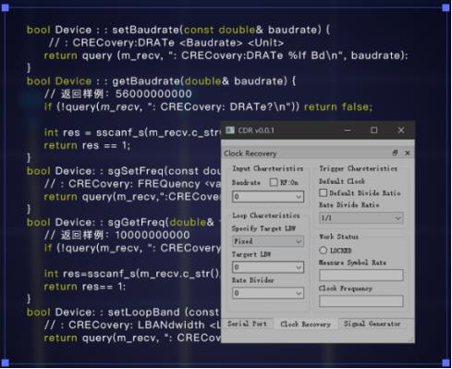Close the CDR v0.0.1 window

point(401,130)
